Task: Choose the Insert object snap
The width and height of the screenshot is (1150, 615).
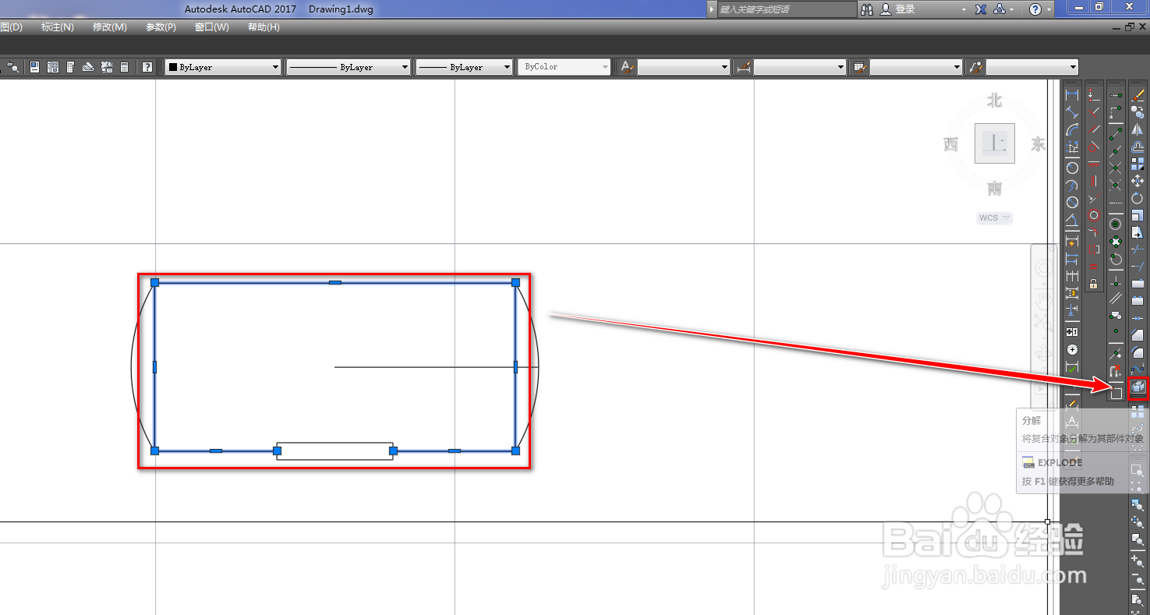Action: (1116, 316)
